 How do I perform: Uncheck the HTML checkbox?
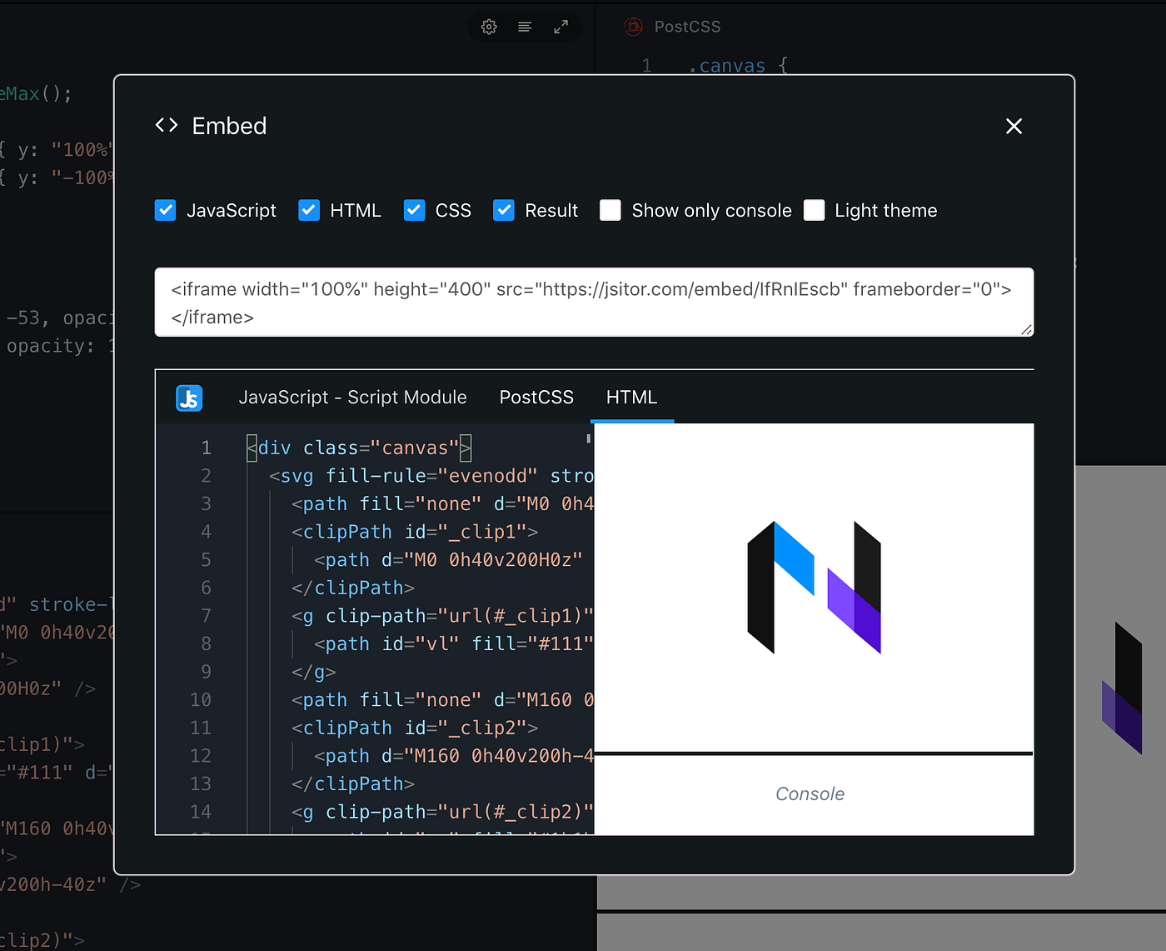[309, 210]
